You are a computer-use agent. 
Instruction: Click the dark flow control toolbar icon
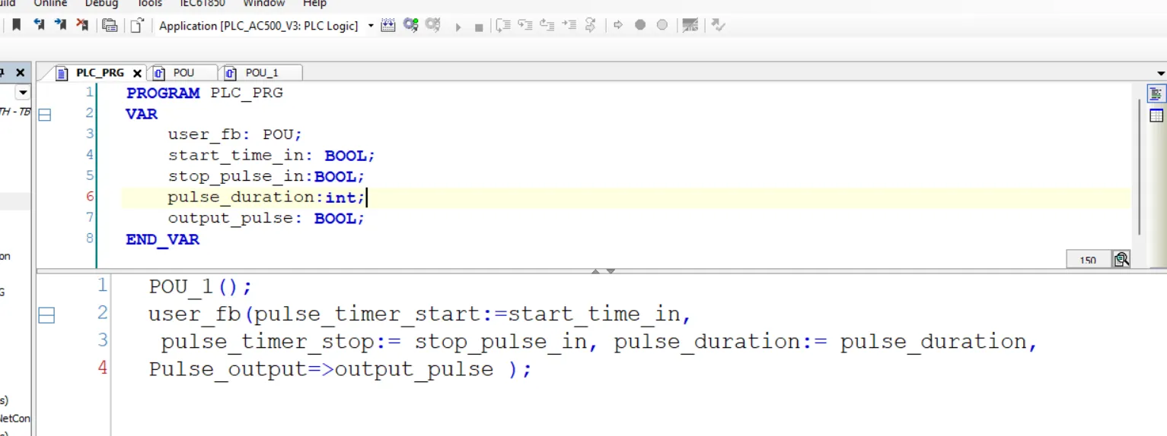[x=690, y=26]
